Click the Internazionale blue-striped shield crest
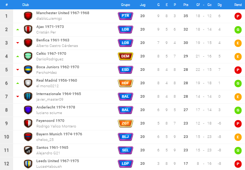 click(x=28, y=97)
